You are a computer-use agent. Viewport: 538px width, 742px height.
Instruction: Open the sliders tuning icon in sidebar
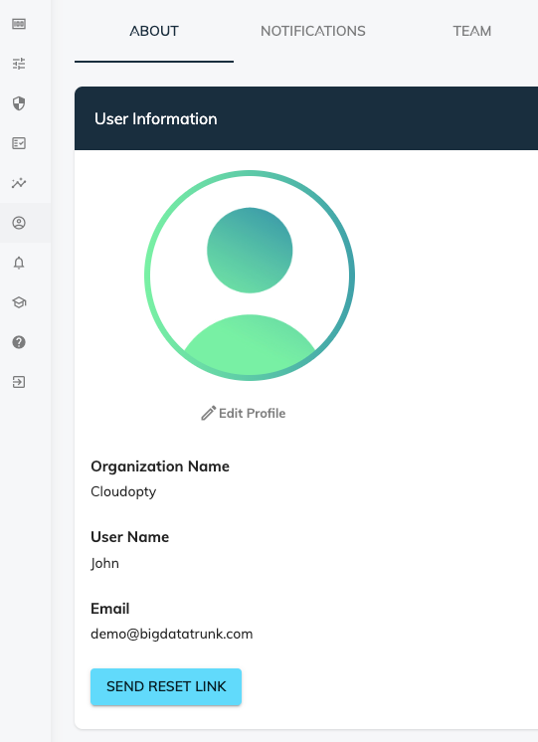click(x=19, y=64)
